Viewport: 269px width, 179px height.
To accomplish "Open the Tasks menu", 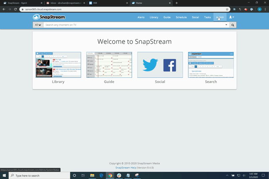I will pyautogui.click(x=207, y=17).
